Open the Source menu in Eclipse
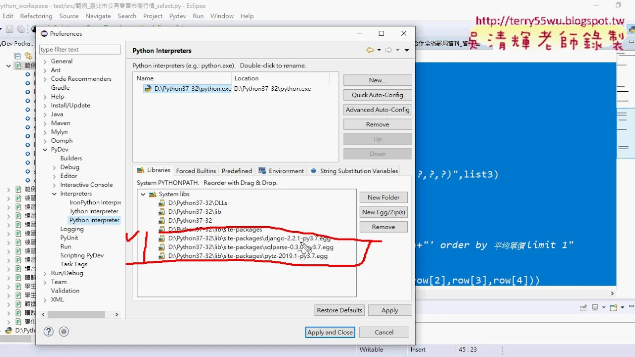Screen dimensions: 635x357 (x=69, y=16)
